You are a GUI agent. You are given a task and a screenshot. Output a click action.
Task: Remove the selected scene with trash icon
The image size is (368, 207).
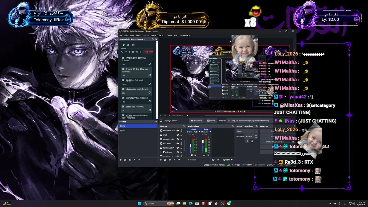coord(125,160)
